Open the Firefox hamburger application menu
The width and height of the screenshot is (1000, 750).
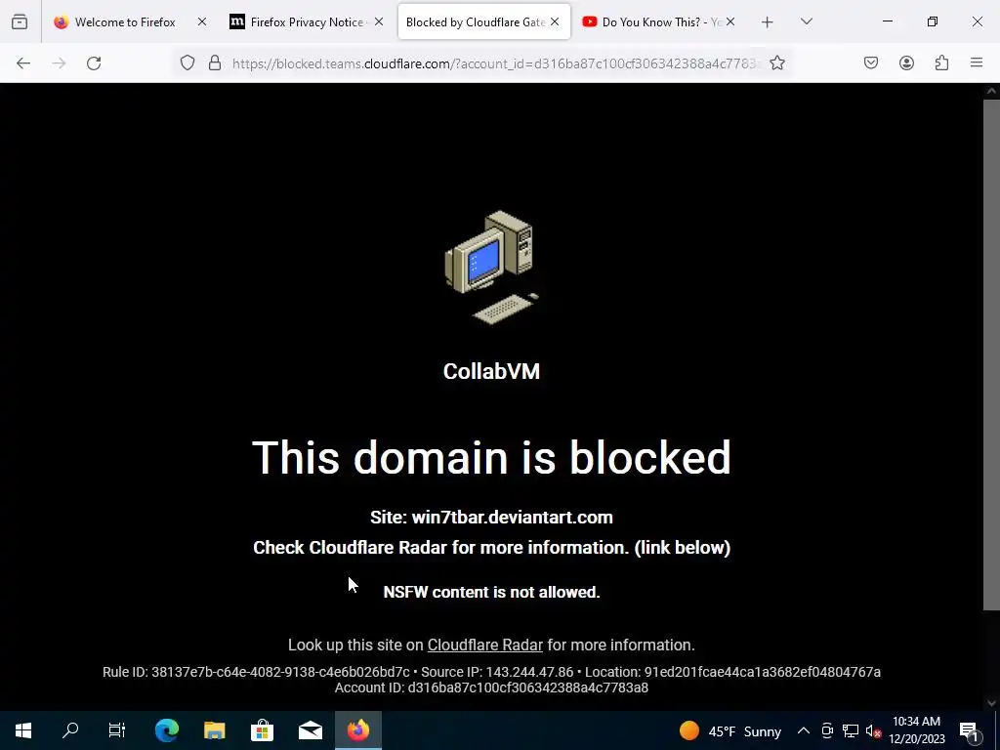pos(977,63)
